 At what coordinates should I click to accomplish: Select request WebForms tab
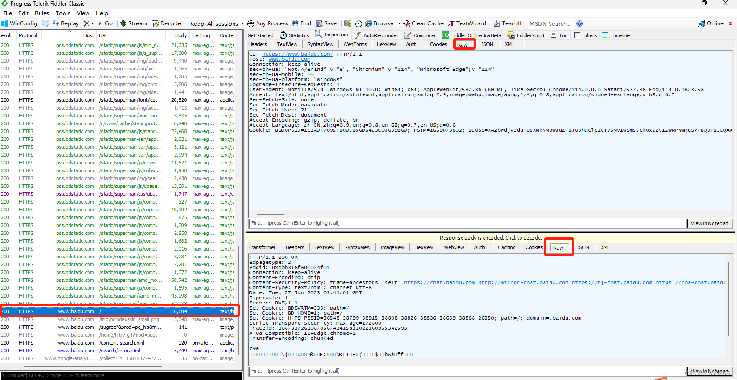coord(355,45)
